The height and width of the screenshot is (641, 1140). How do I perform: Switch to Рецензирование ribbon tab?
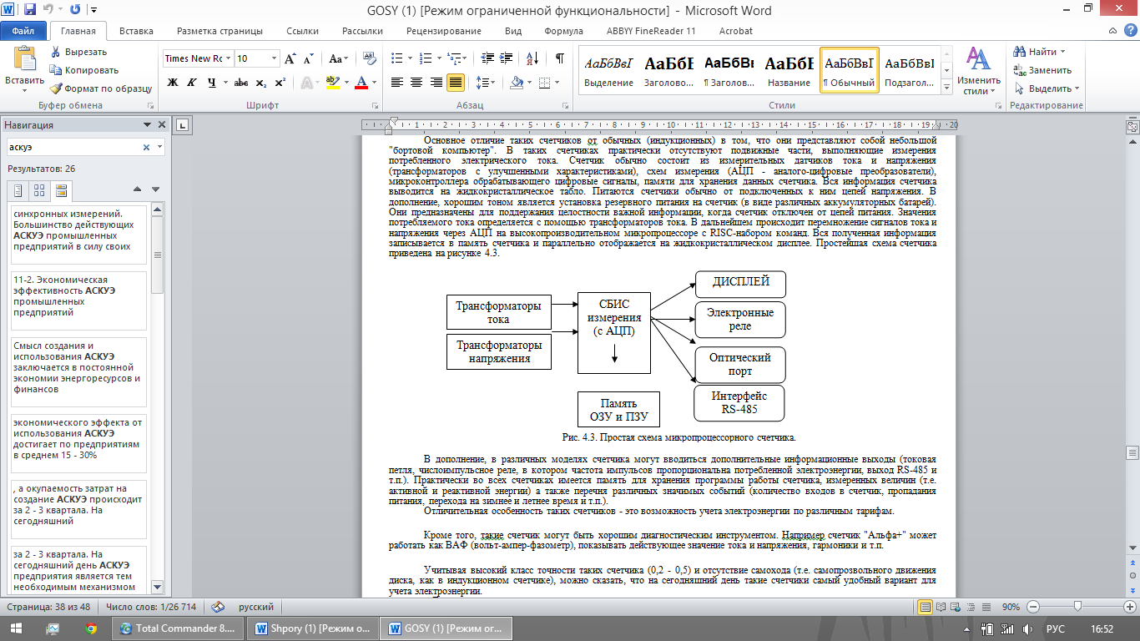[444, 31]
